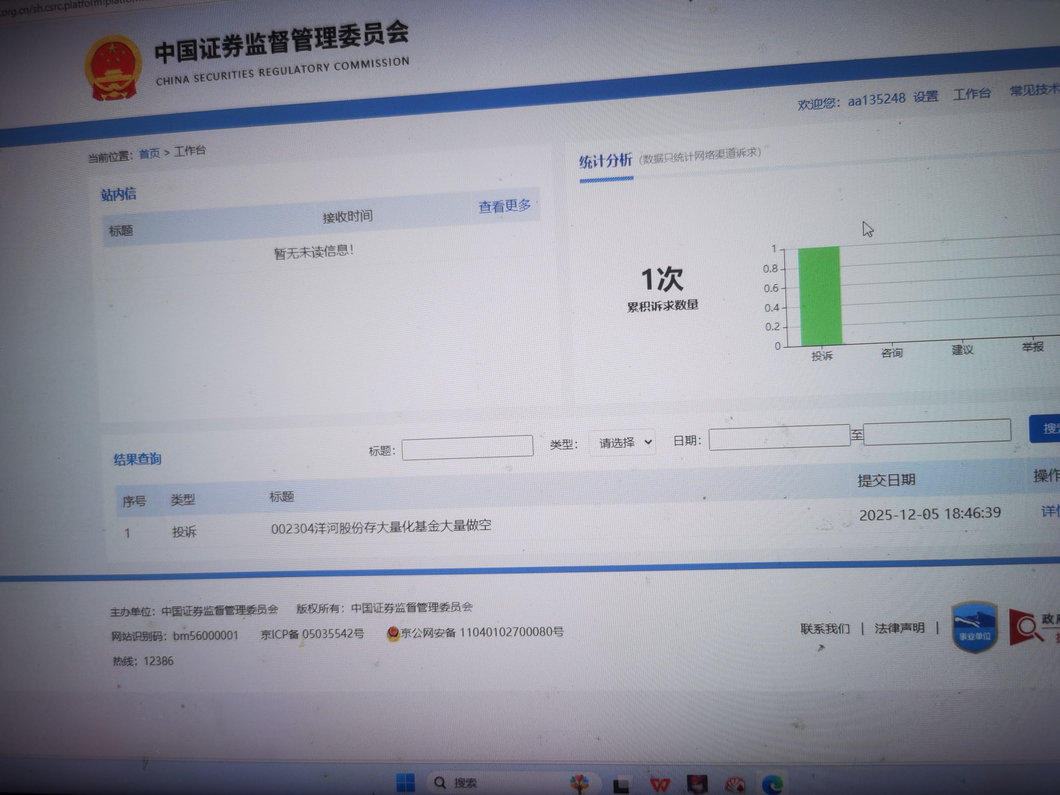This screenshot has height=795, width=1060.
Task: Click the blue 事业单位 shield badge
Action: click(975, 626)
